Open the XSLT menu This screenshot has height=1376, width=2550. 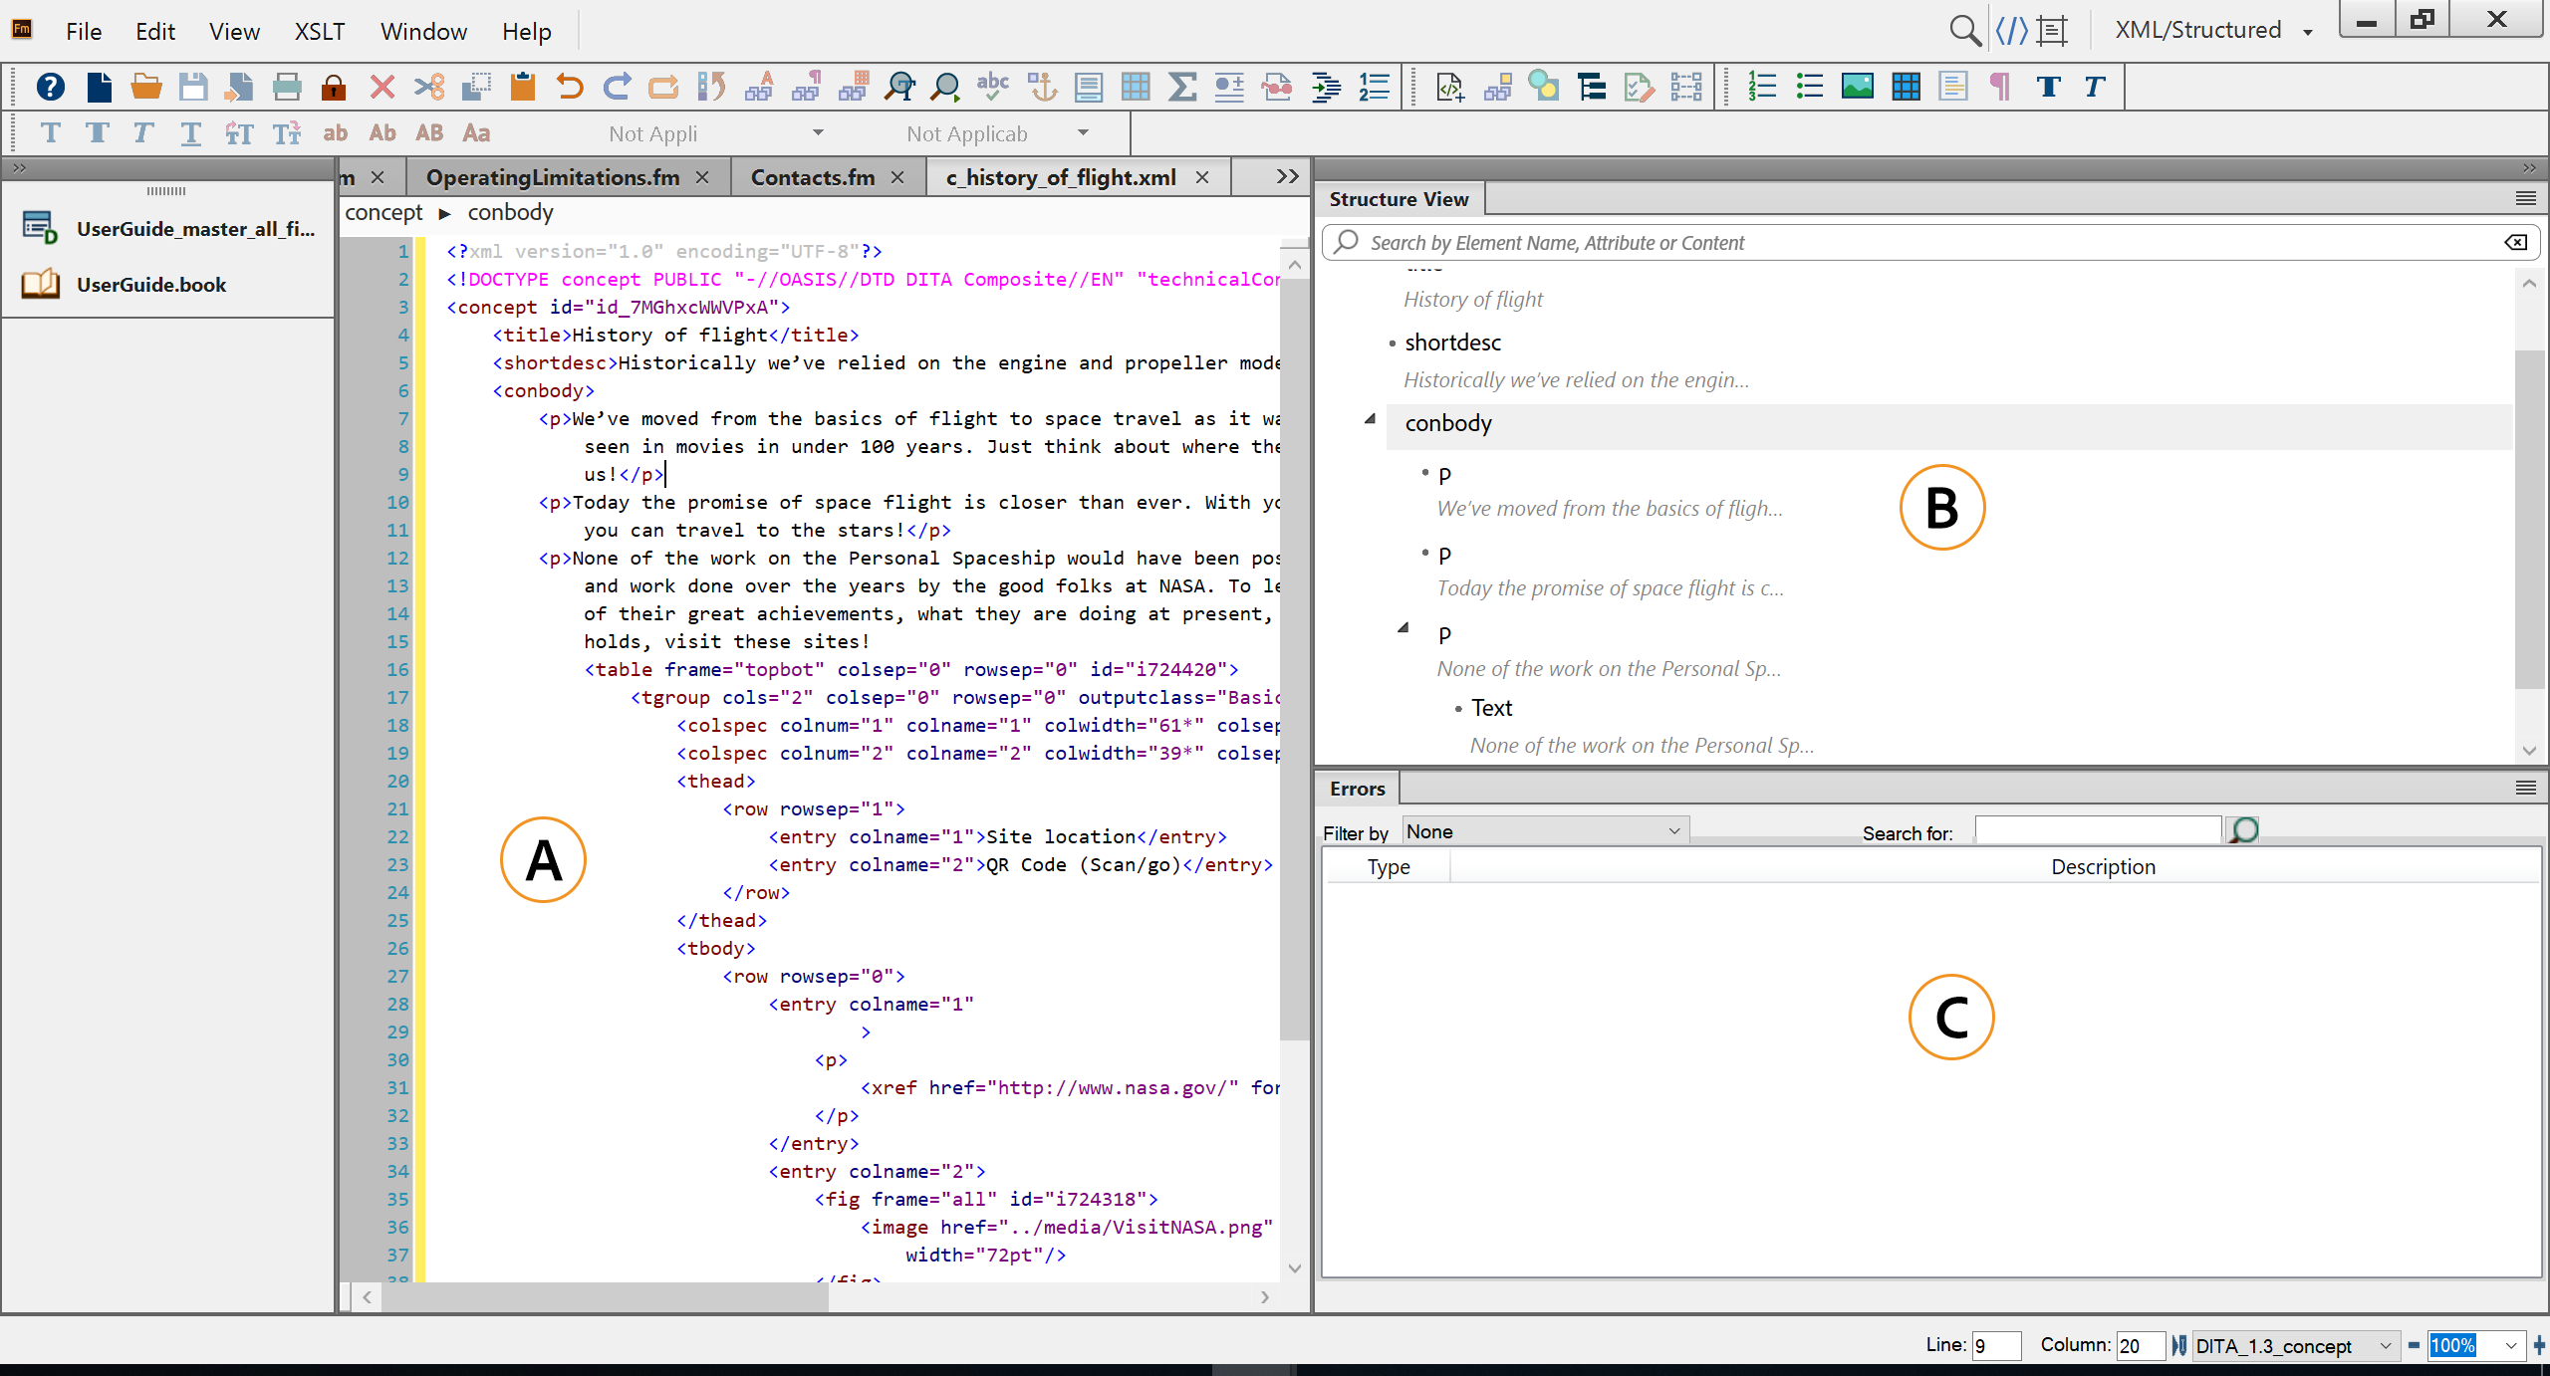point(319,31)
